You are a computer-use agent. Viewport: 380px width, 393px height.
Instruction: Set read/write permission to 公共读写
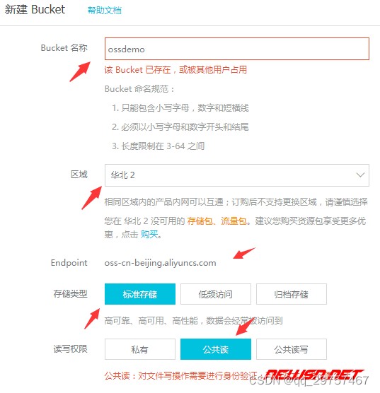(292, 349)
